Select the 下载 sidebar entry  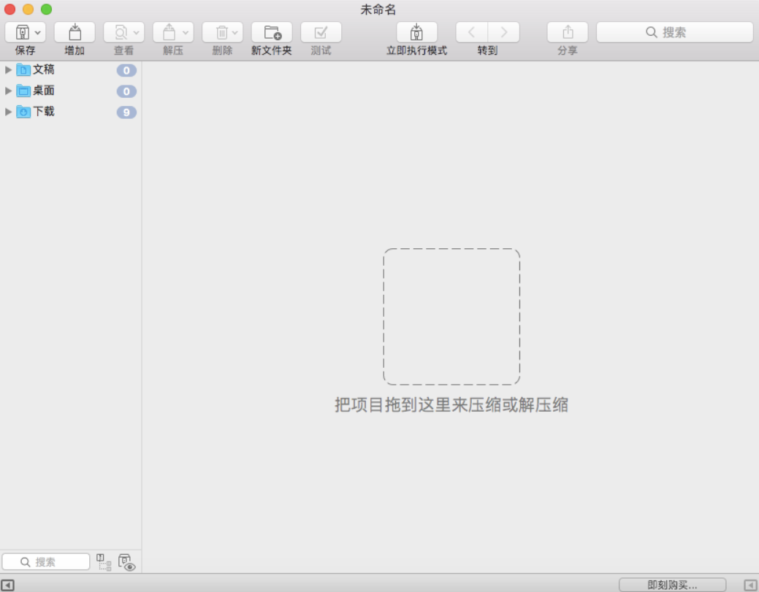[44, 112]
